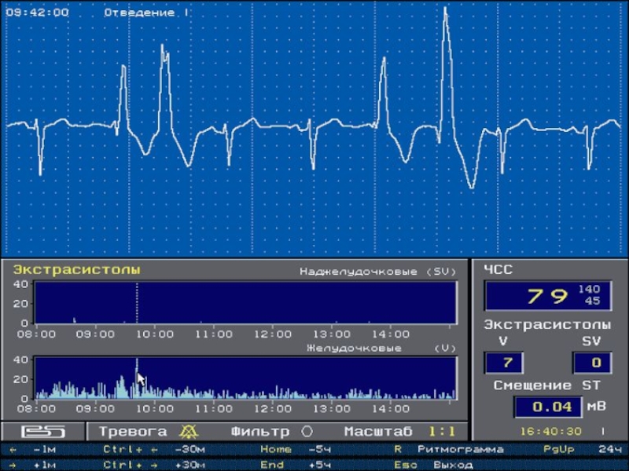
Task: Click 11:00 on the supraventricular histogram axis
Action: (213, 334)
